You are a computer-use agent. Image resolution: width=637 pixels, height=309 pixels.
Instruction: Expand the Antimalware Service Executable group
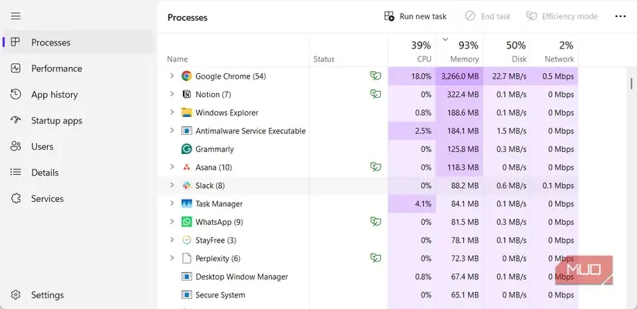pyautogui.click(x=172, y=130)
